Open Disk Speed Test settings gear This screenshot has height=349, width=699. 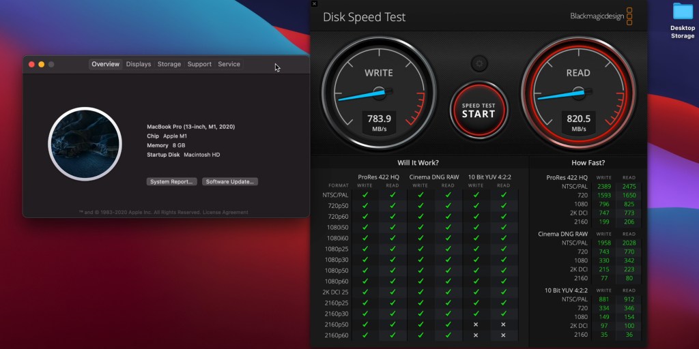pos(479,63)
